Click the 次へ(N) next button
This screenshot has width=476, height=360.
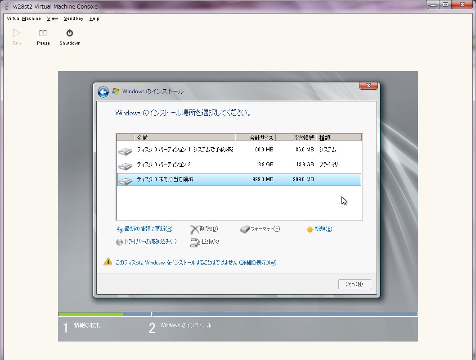pyautogui.click(x=355, y=284)
